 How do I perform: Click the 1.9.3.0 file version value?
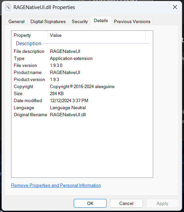click(x=56, y=65)
